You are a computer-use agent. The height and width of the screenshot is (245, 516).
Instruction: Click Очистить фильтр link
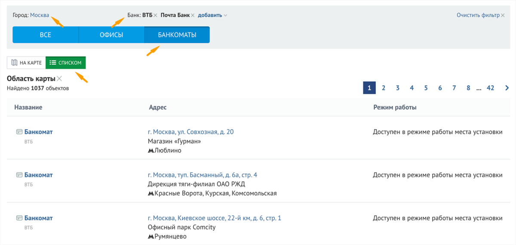coord(478,15)
